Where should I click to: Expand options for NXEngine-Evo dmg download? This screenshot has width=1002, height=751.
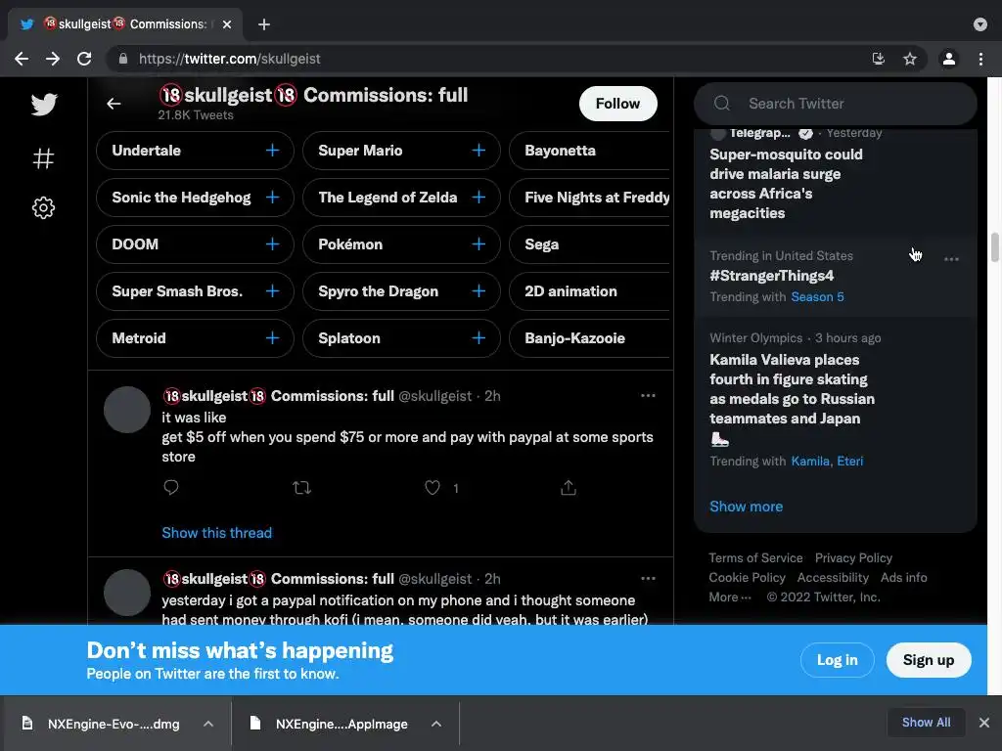pos(208,724)
